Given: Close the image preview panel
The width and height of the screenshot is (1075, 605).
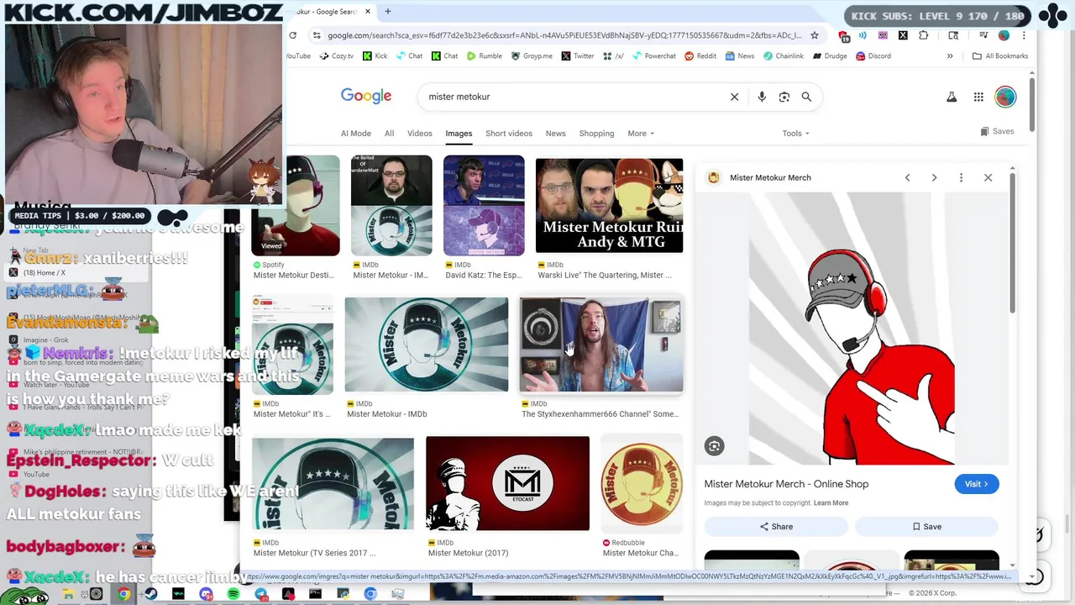Looking at the screenshot, I should [x=988, y=177].
